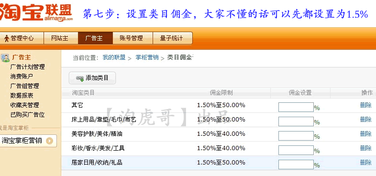Open the 账号管理 tab

(133, 38)
